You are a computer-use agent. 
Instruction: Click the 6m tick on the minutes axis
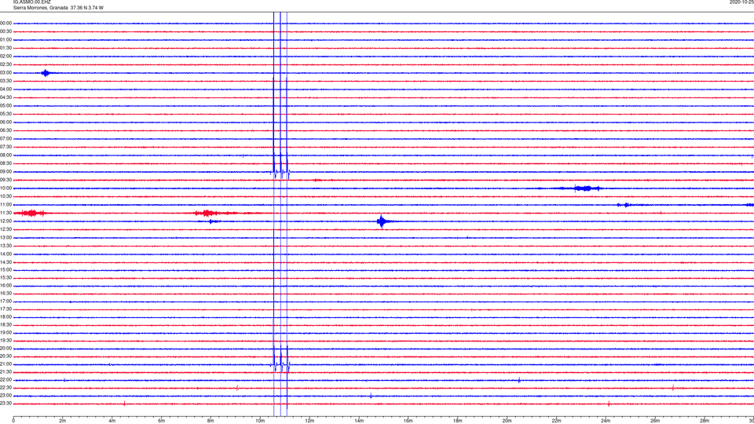162,421
